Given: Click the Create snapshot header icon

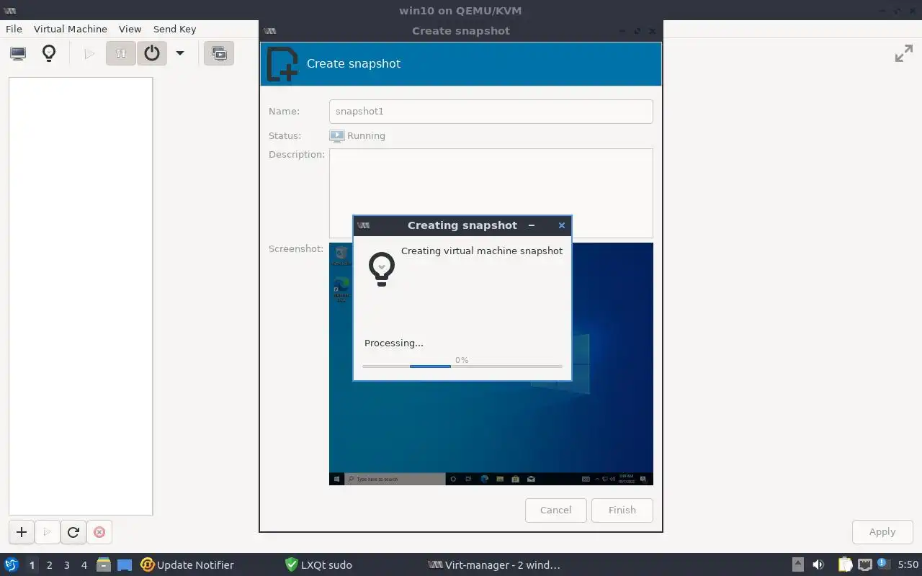Looking at the screenshot, I should tap(282, 64).
